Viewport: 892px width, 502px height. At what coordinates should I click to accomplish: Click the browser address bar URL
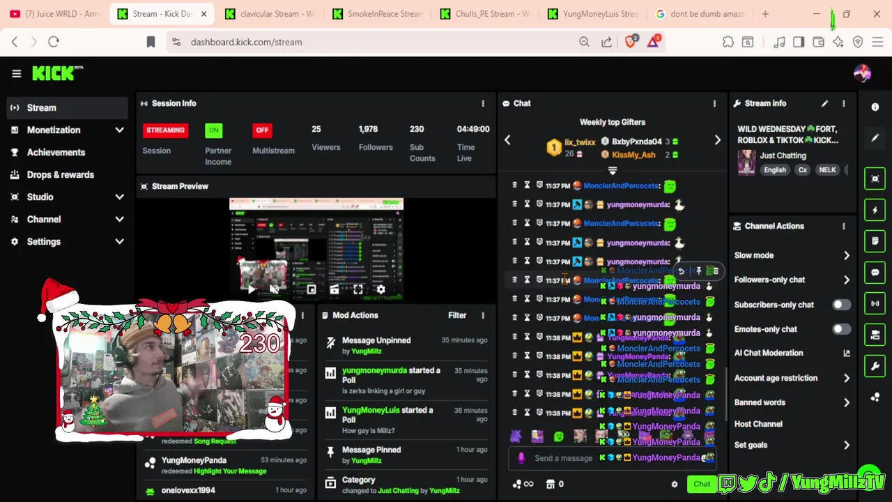point(246,42)
